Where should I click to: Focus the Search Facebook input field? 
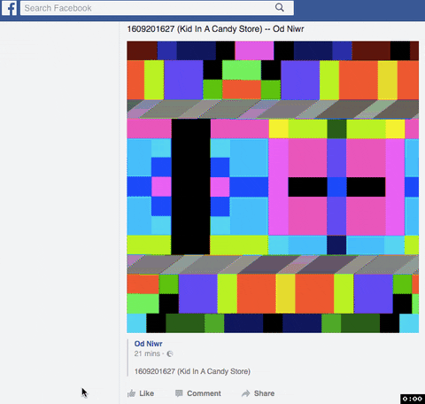coord(157,8)
